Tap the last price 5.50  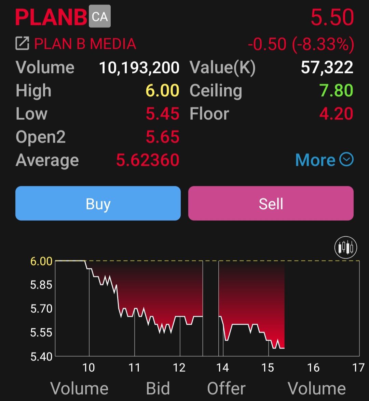332,17
